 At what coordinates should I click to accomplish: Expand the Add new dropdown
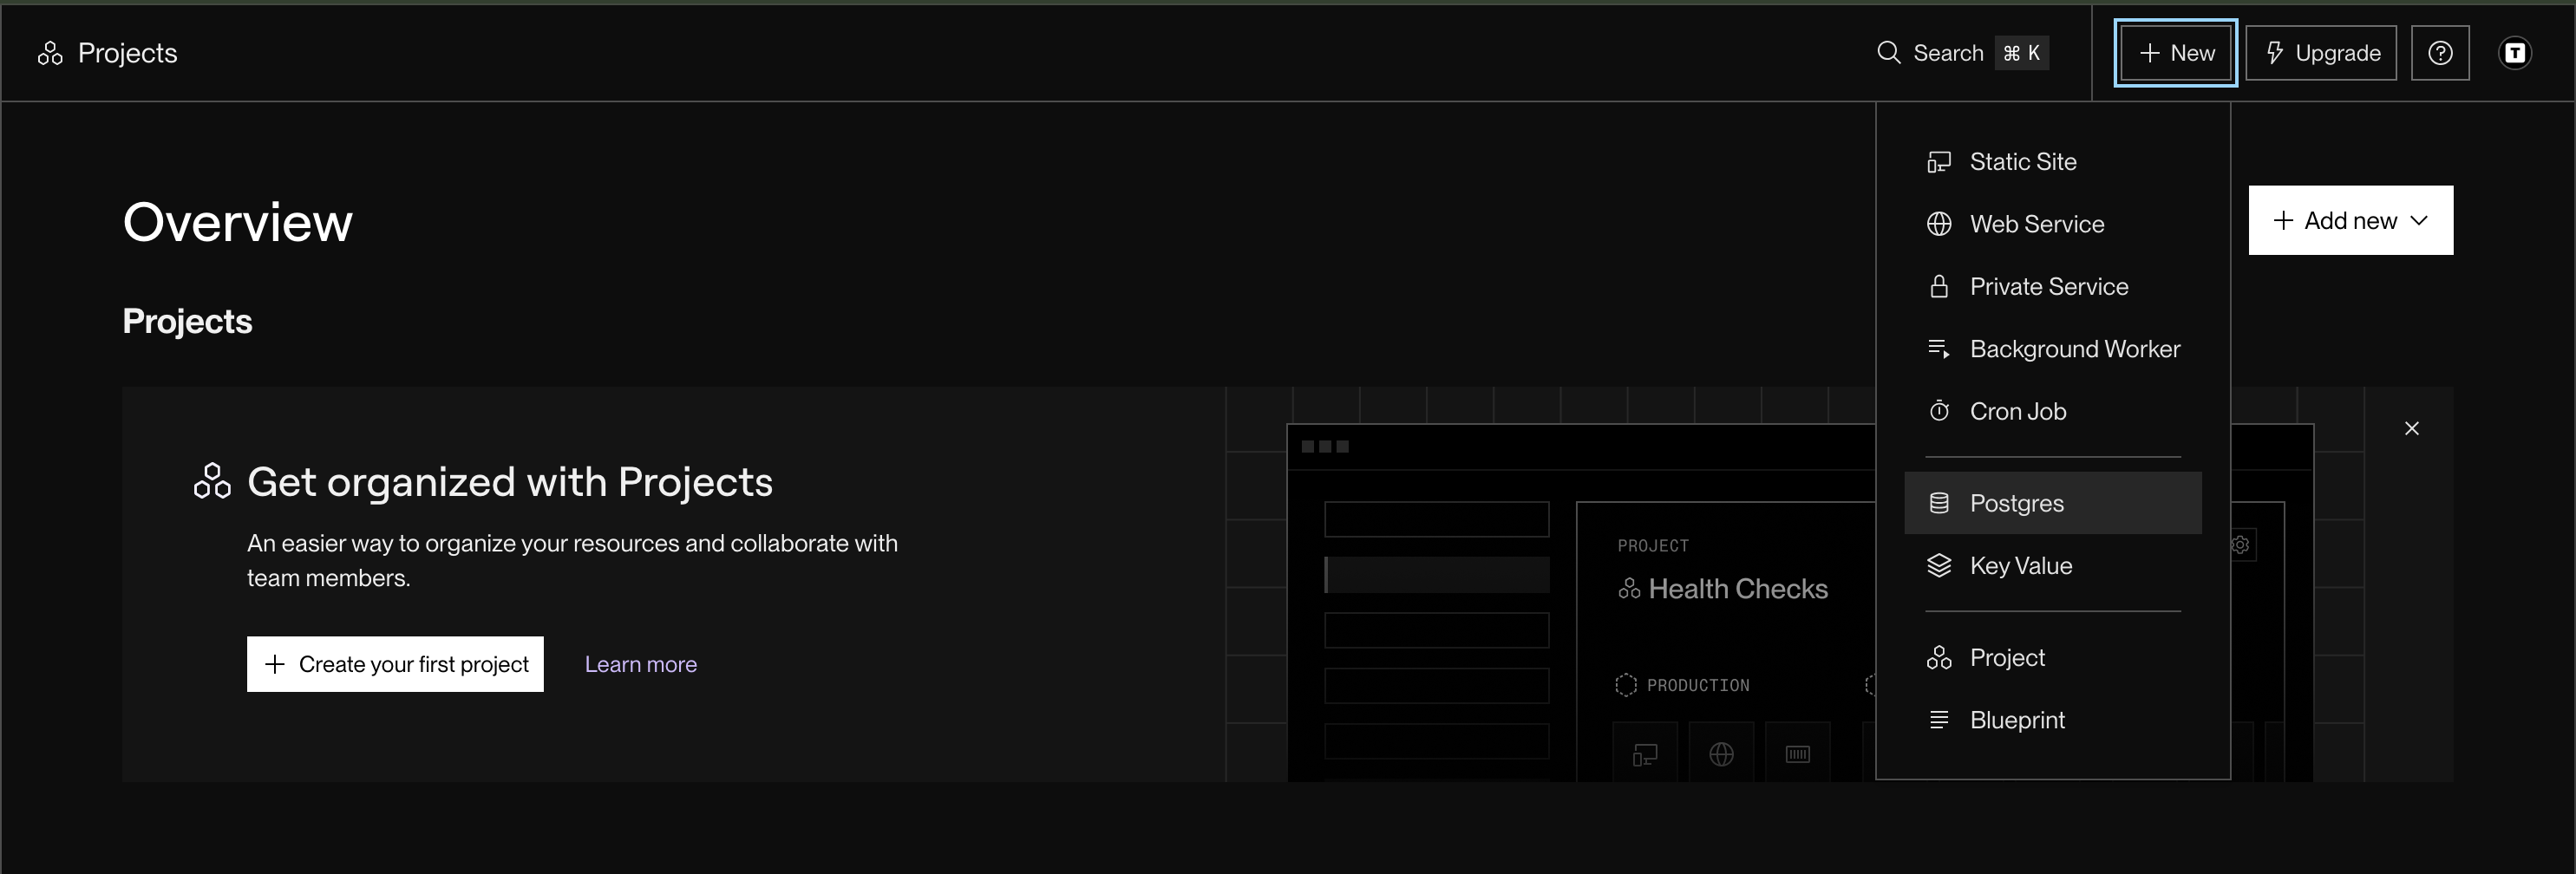point(2350,220)
